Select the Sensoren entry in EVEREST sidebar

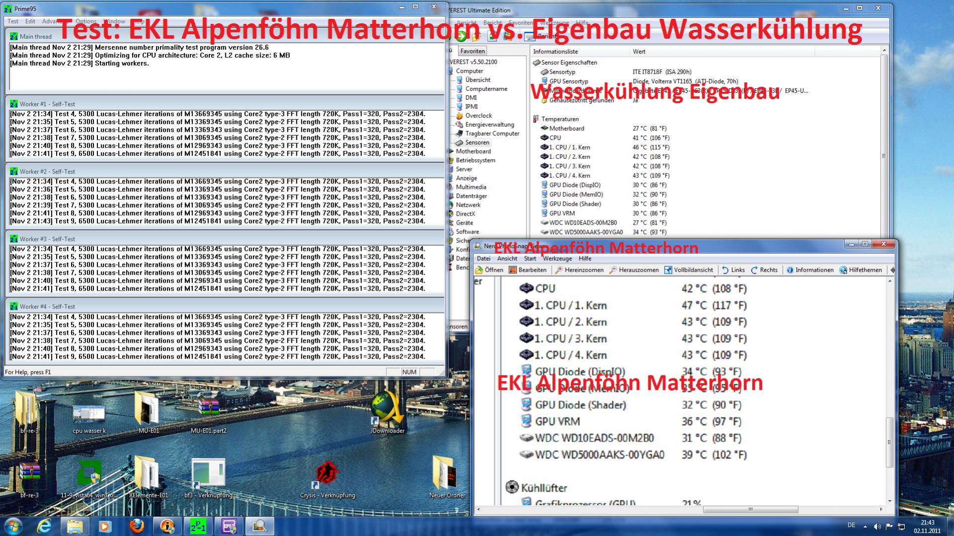476,143
